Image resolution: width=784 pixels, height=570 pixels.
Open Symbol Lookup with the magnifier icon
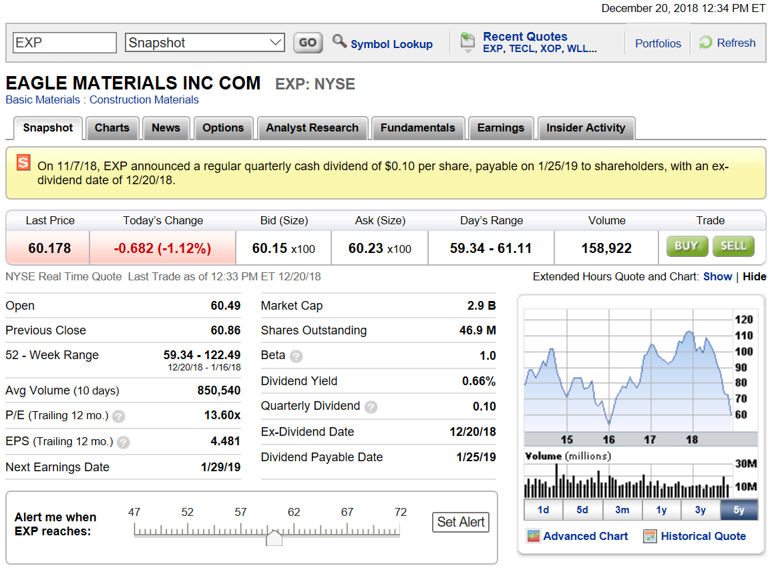coord(340,41)
